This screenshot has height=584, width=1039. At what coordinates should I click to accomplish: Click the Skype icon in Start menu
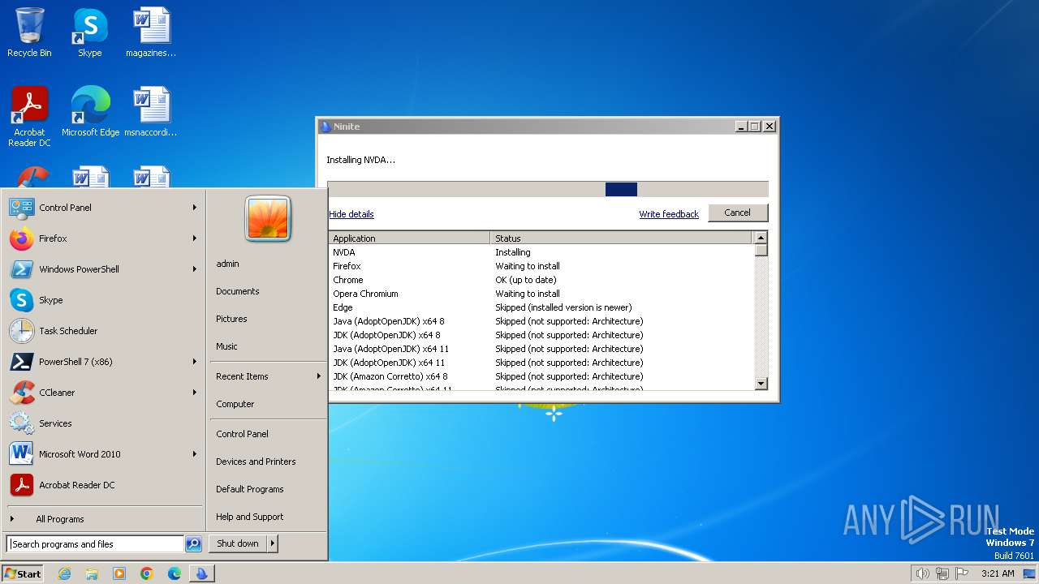point(21,300)
